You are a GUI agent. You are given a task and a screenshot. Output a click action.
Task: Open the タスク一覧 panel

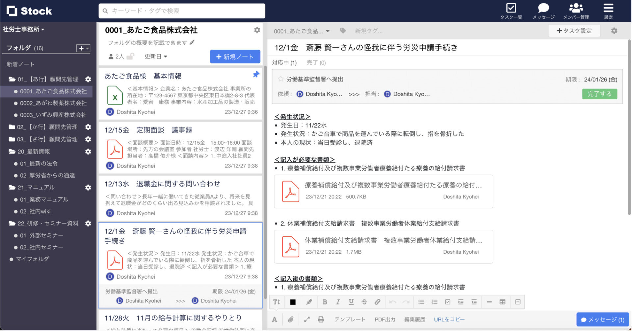(511, 10)
